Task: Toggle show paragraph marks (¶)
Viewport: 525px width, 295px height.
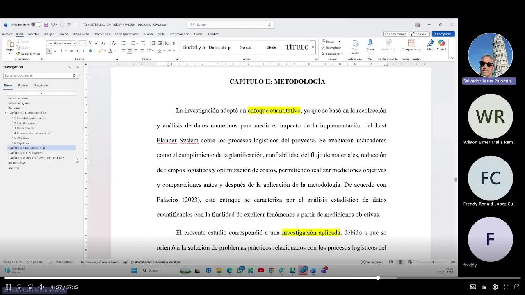Action: click(x=173, y=43)
